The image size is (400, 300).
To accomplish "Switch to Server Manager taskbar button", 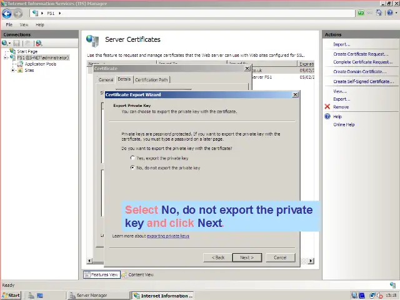I will pyautogui.click(x=98, y=296).
